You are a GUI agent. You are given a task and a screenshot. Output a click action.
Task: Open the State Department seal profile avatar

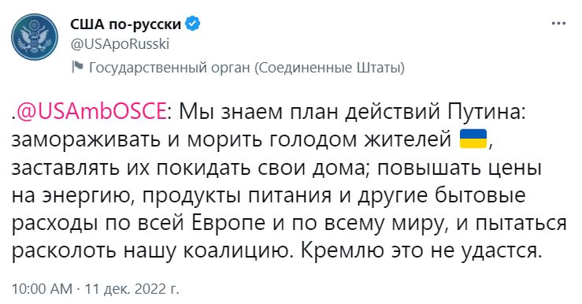[35, 37]
